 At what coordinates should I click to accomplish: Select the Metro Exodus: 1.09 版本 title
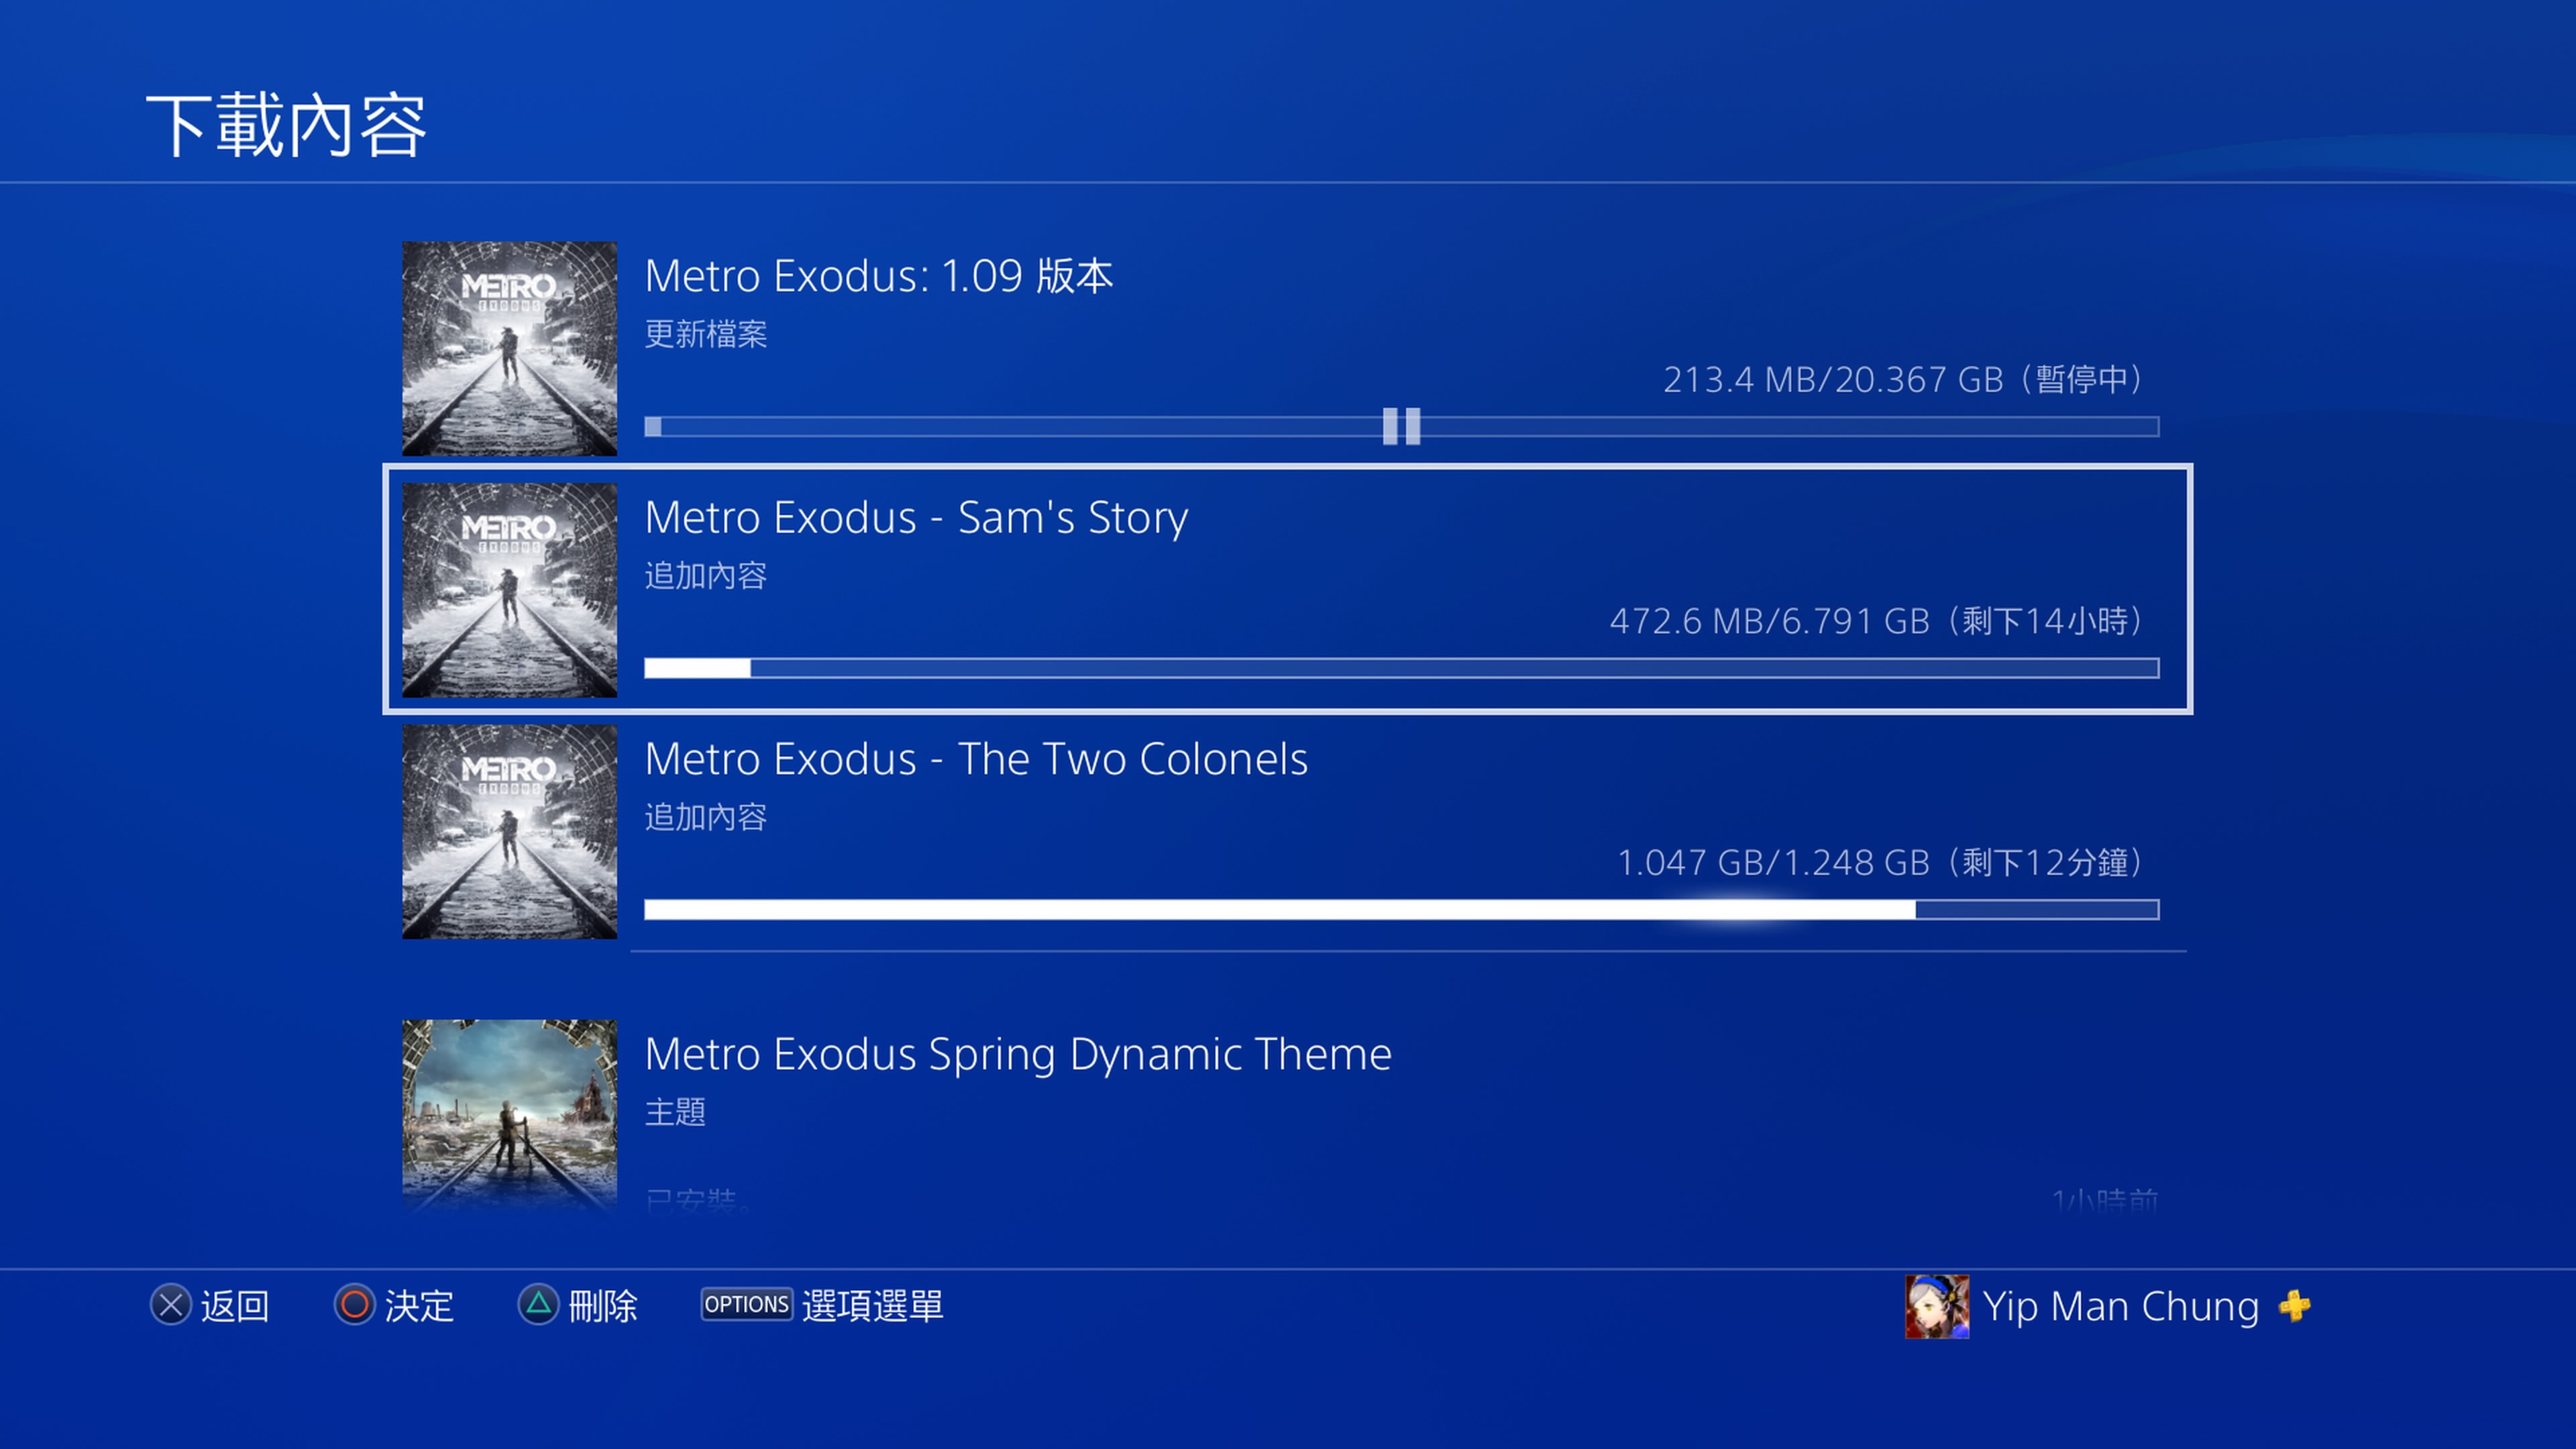click(x=878, y=276)
